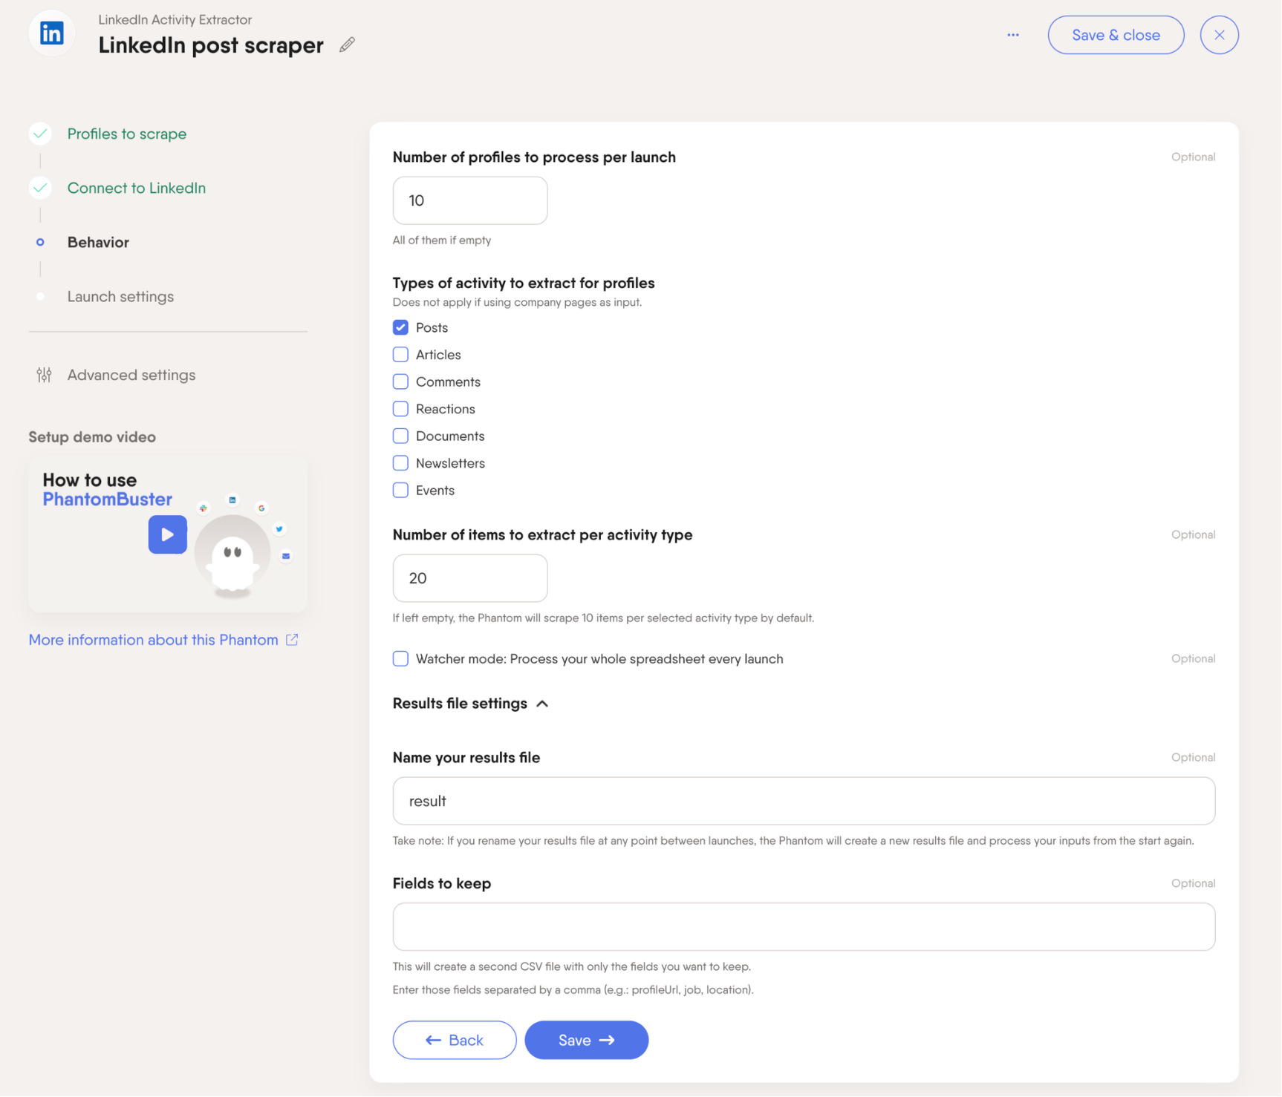The height and width of the screenshot is (1097, 1282).
Task: Click the results file name field showing result
Action: pos(804,801)
